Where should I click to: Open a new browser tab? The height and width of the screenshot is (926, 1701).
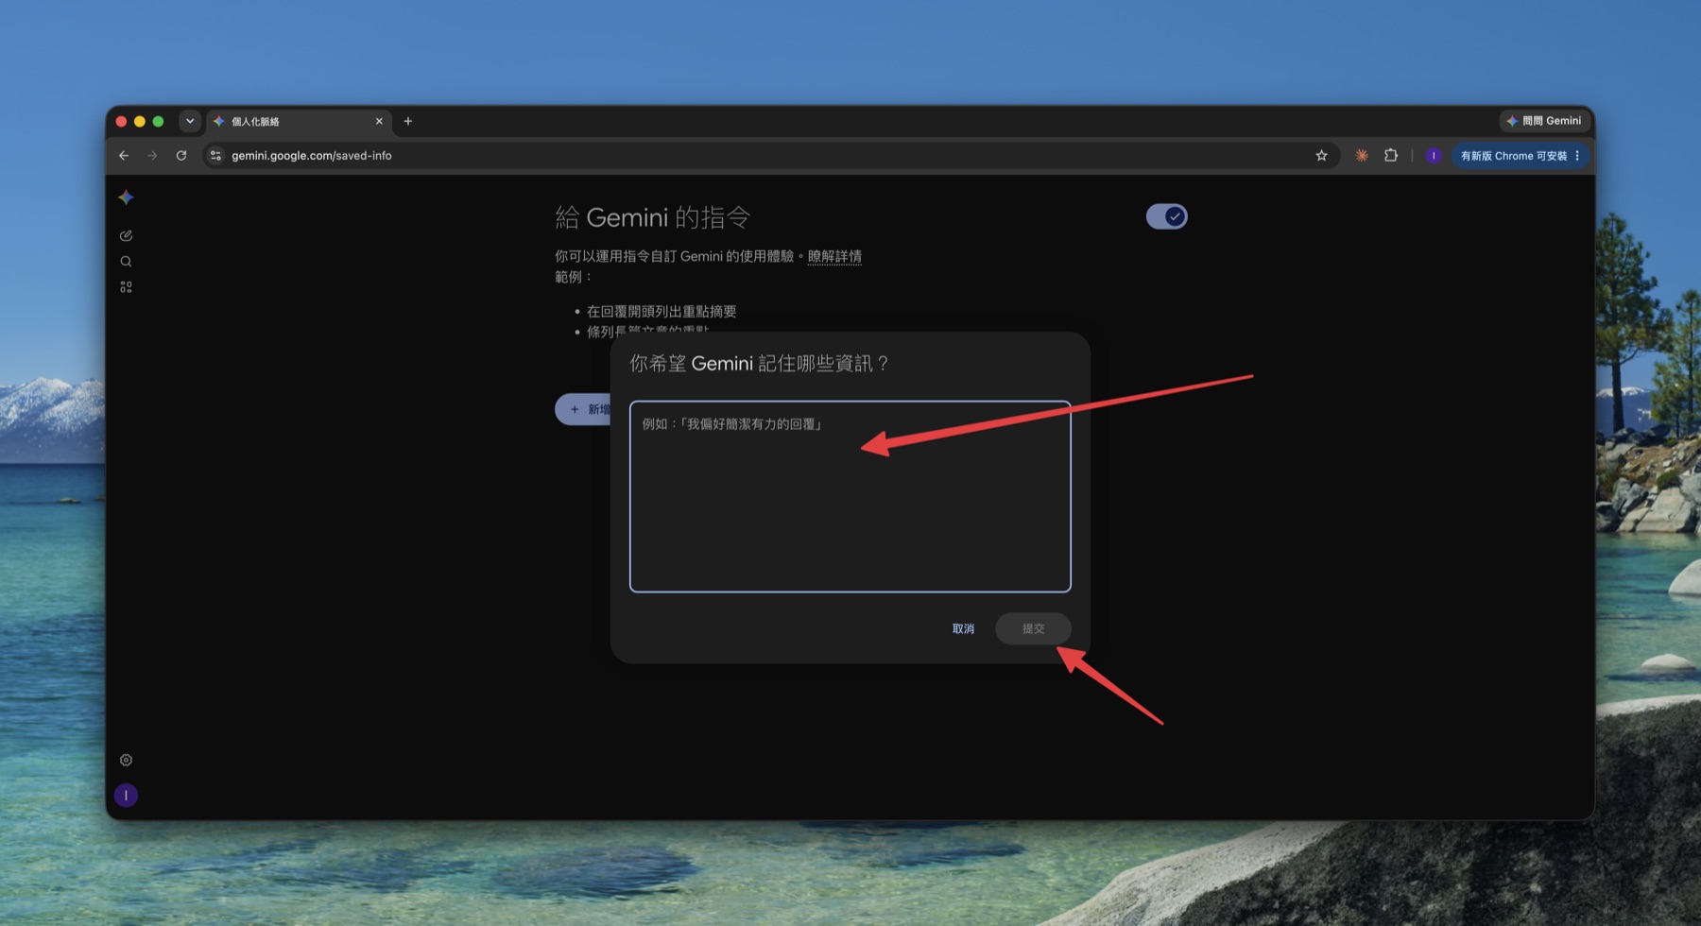click(x=408, y=121)
